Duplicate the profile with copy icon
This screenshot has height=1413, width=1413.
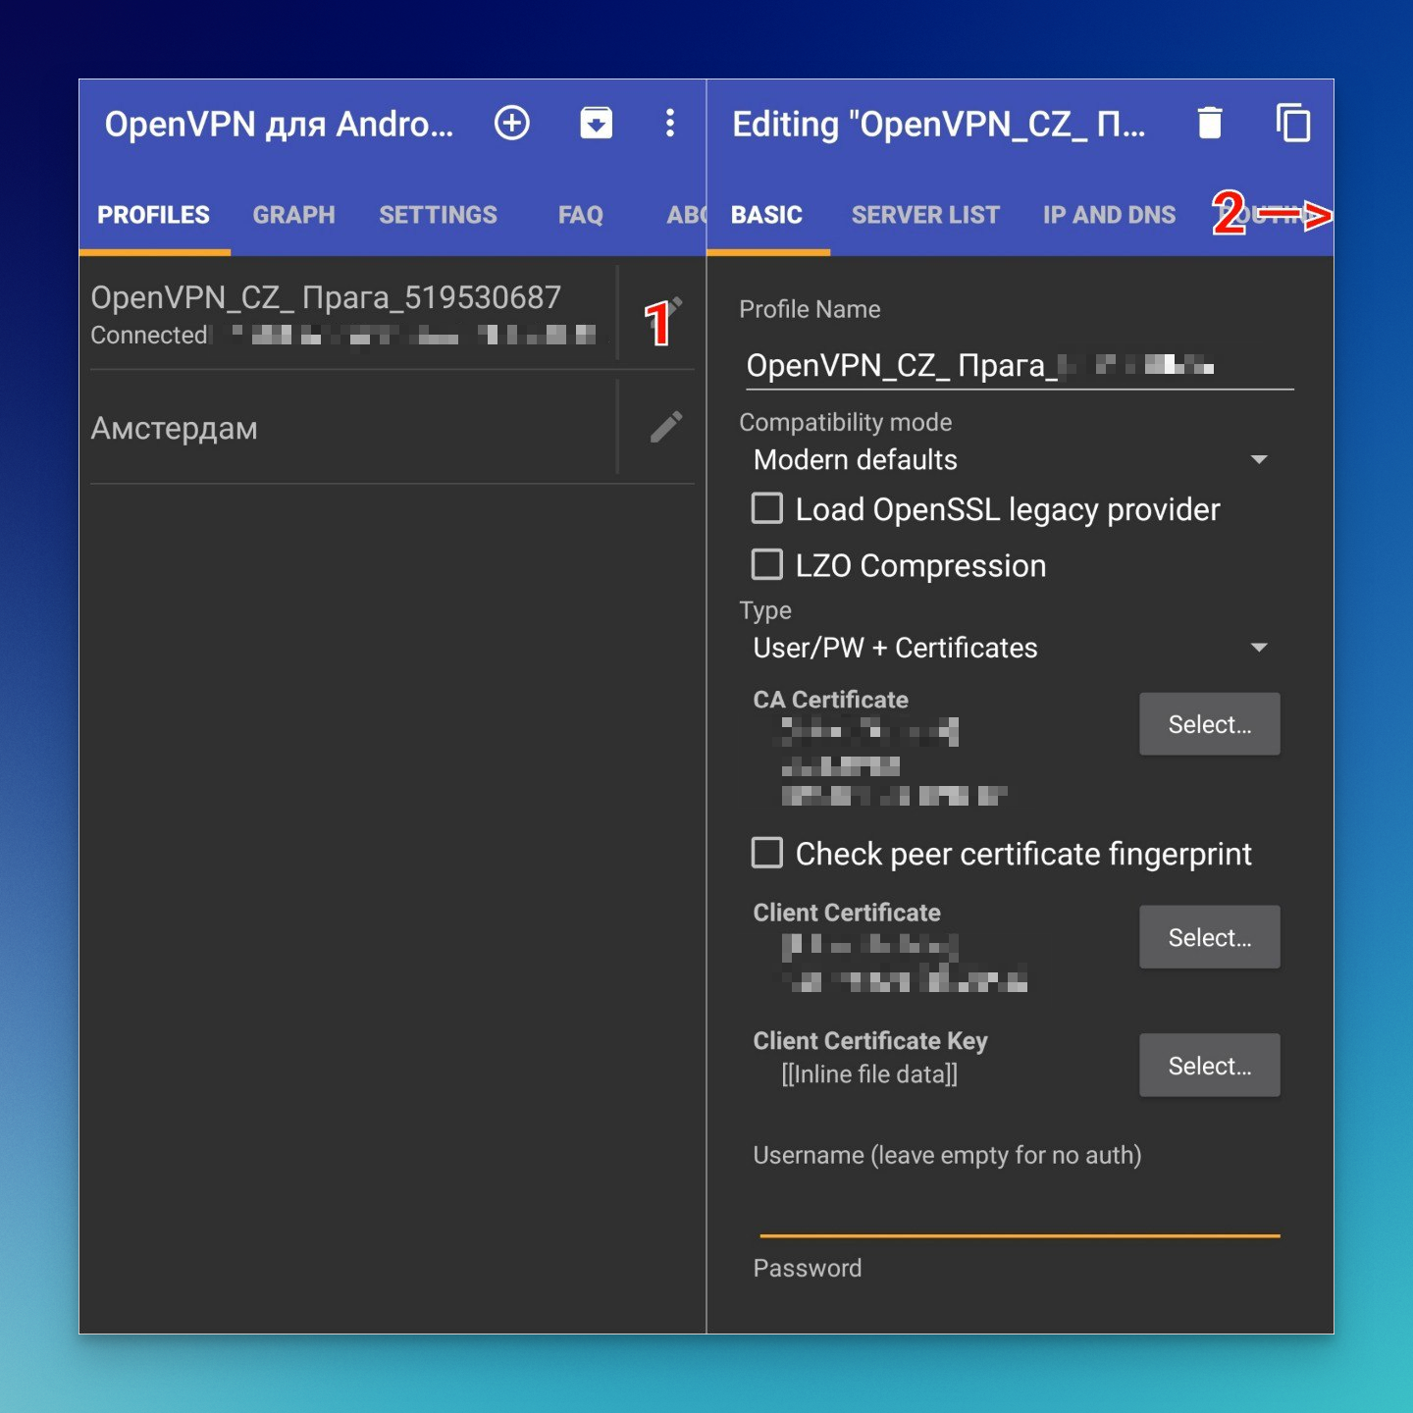(1292, 124)
